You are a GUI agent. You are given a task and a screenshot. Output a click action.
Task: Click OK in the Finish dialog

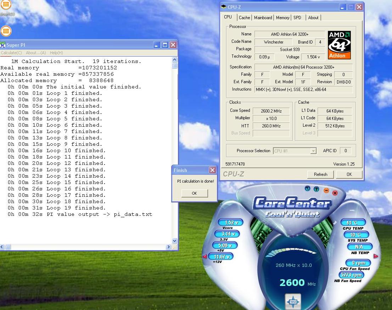coord(195,193)
